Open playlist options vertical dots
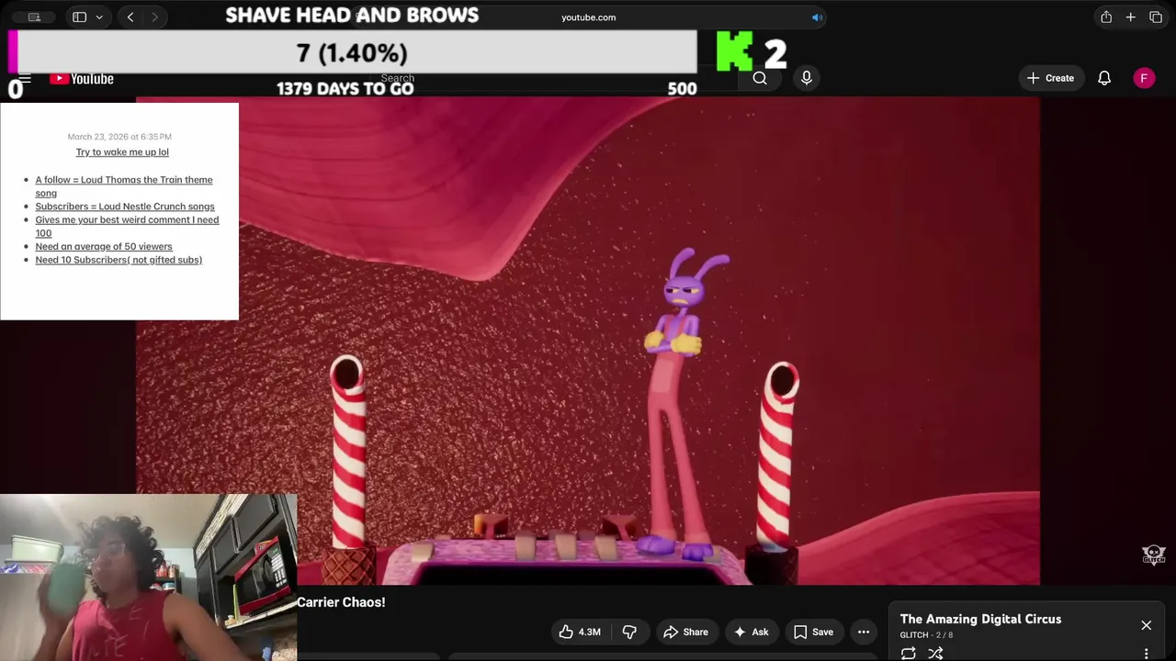Screen dimensions: 1176x661 1146,654
